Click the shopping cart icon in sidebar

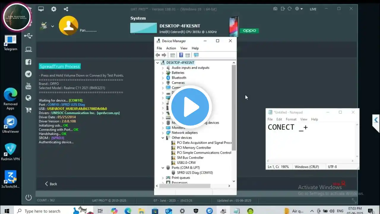click(28, 110)
